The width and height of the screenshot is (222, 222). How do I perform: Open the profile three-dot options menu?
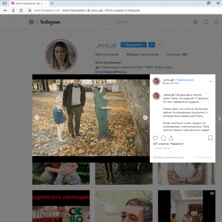[x=160, y=44]
